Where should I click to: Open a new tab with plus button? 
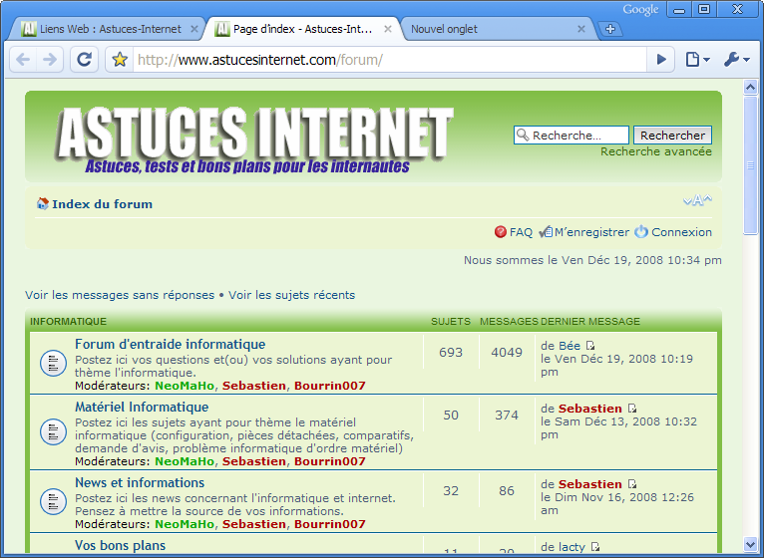click(x=610, y=29)
